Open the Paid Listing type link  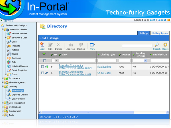[x=104, y=66]
